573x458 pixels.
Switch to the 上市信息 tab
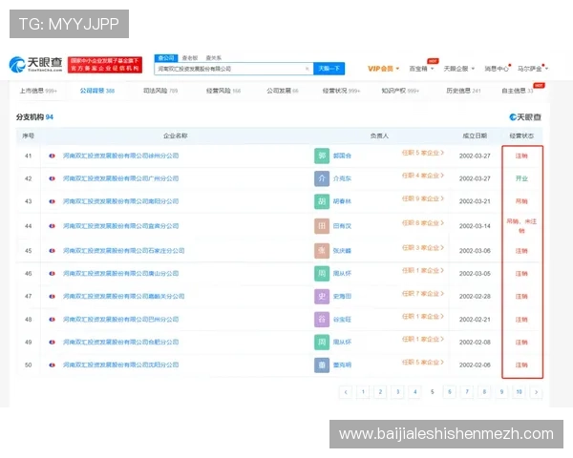click(38, 91)
